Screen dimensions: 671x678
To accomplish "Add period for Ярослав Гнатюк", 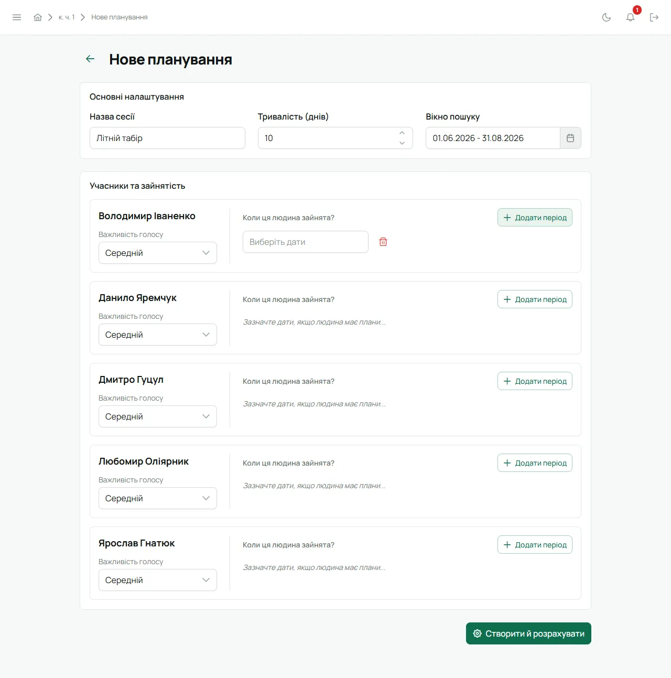I will pyautogui.click(x=535, y=545).
